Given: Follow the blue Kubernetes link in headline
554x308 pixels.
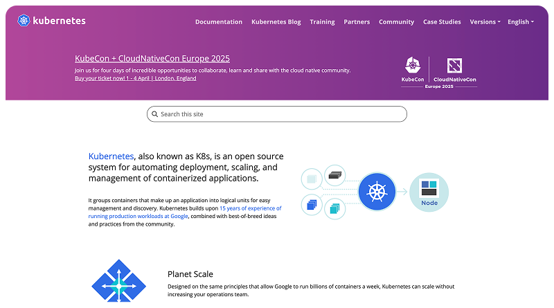Looking at the screenshot, I should coord(111,156).
